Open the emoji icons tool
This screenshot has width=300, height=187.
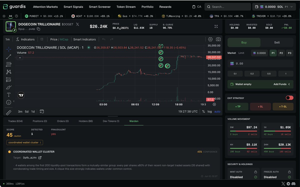pos(9,102)
